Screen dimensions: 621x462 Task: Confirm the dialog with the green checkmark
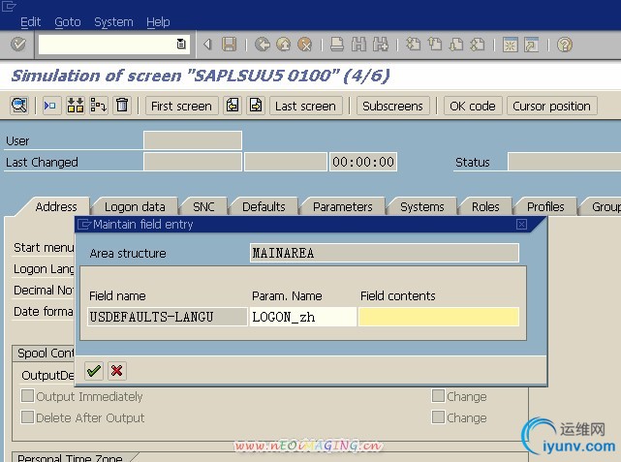(94, 371)
